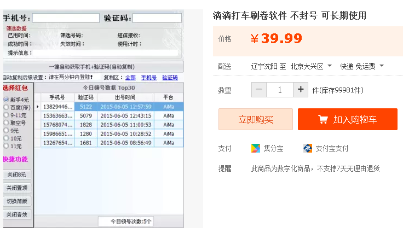Click the 验证码 column header
This screenshot has height=233, width=403.
(86, 97)
